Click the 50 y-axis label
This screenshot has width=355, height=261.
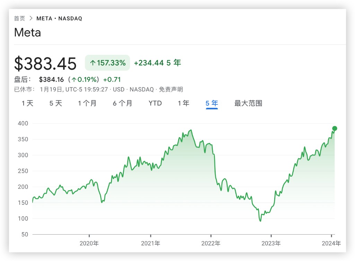(x=25, y=235)
